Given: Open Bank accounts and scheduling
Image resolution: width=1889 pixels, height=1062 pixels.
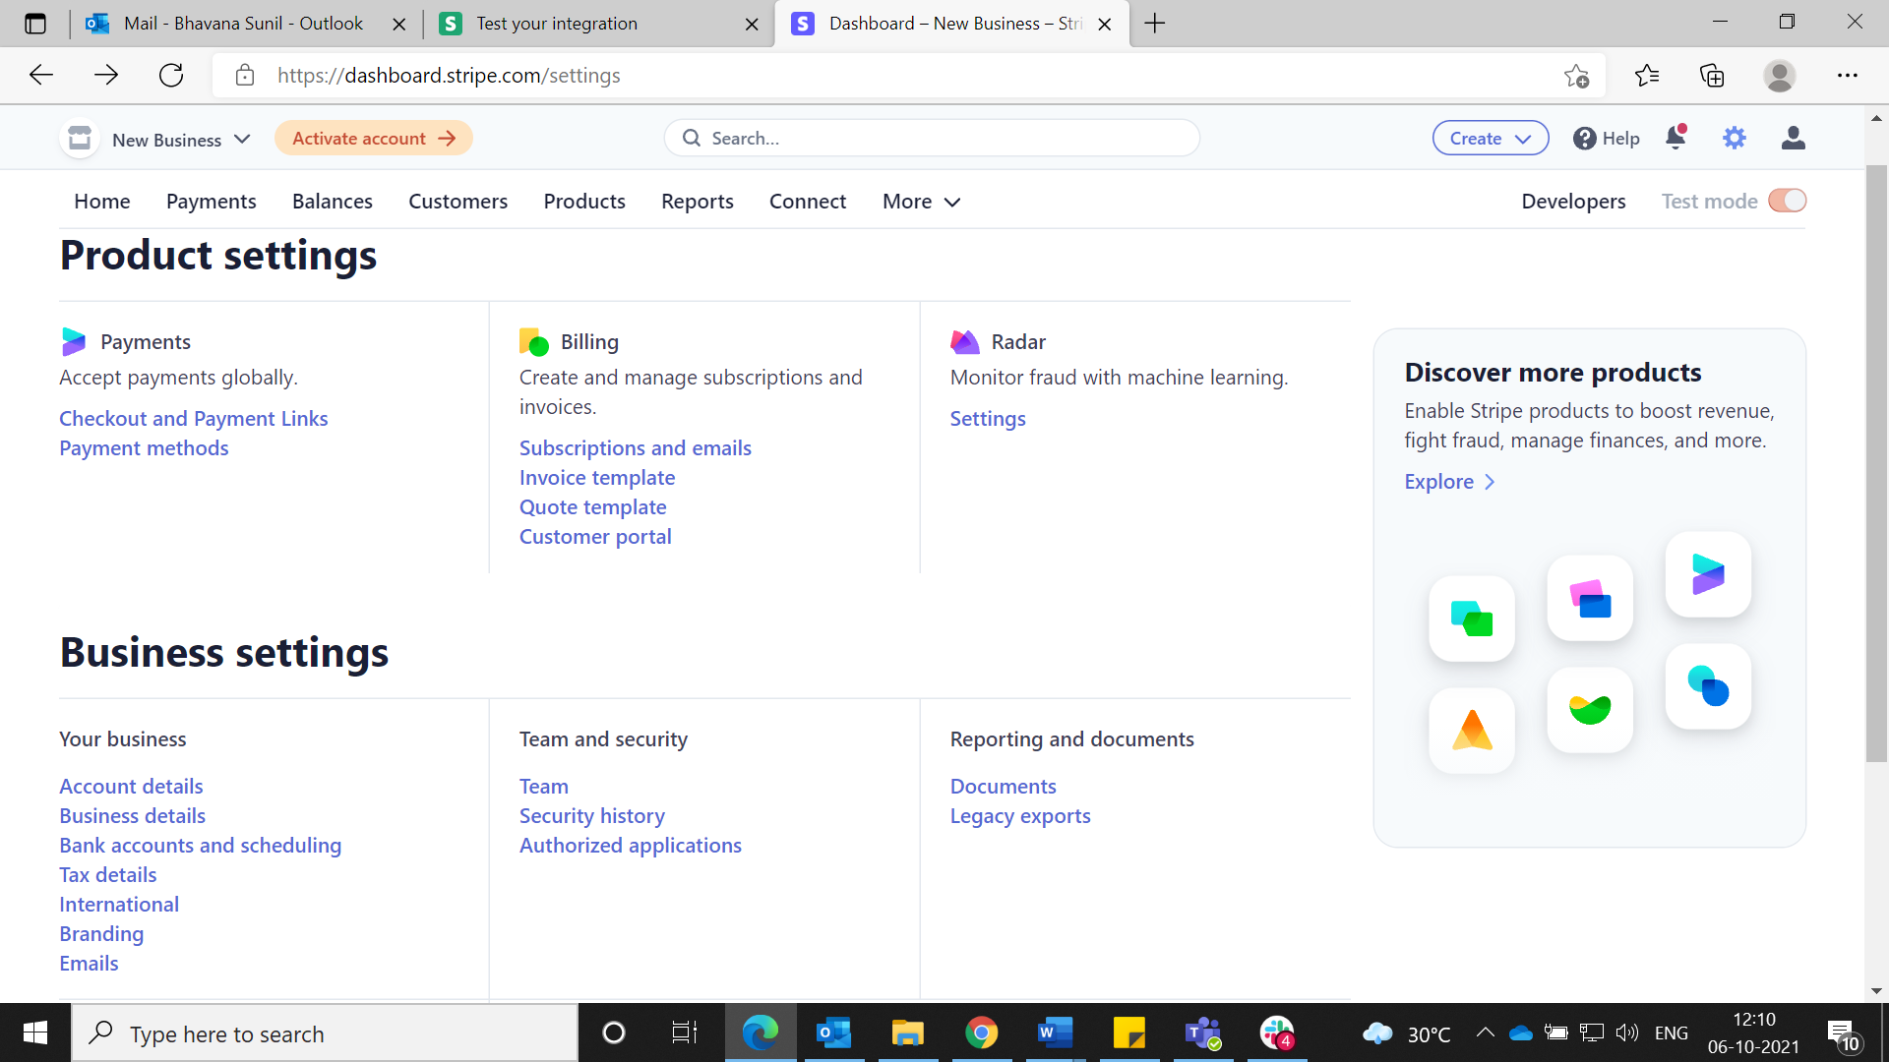Looking at the screenshot, I should pyautogui.click(x=201, y=846).
